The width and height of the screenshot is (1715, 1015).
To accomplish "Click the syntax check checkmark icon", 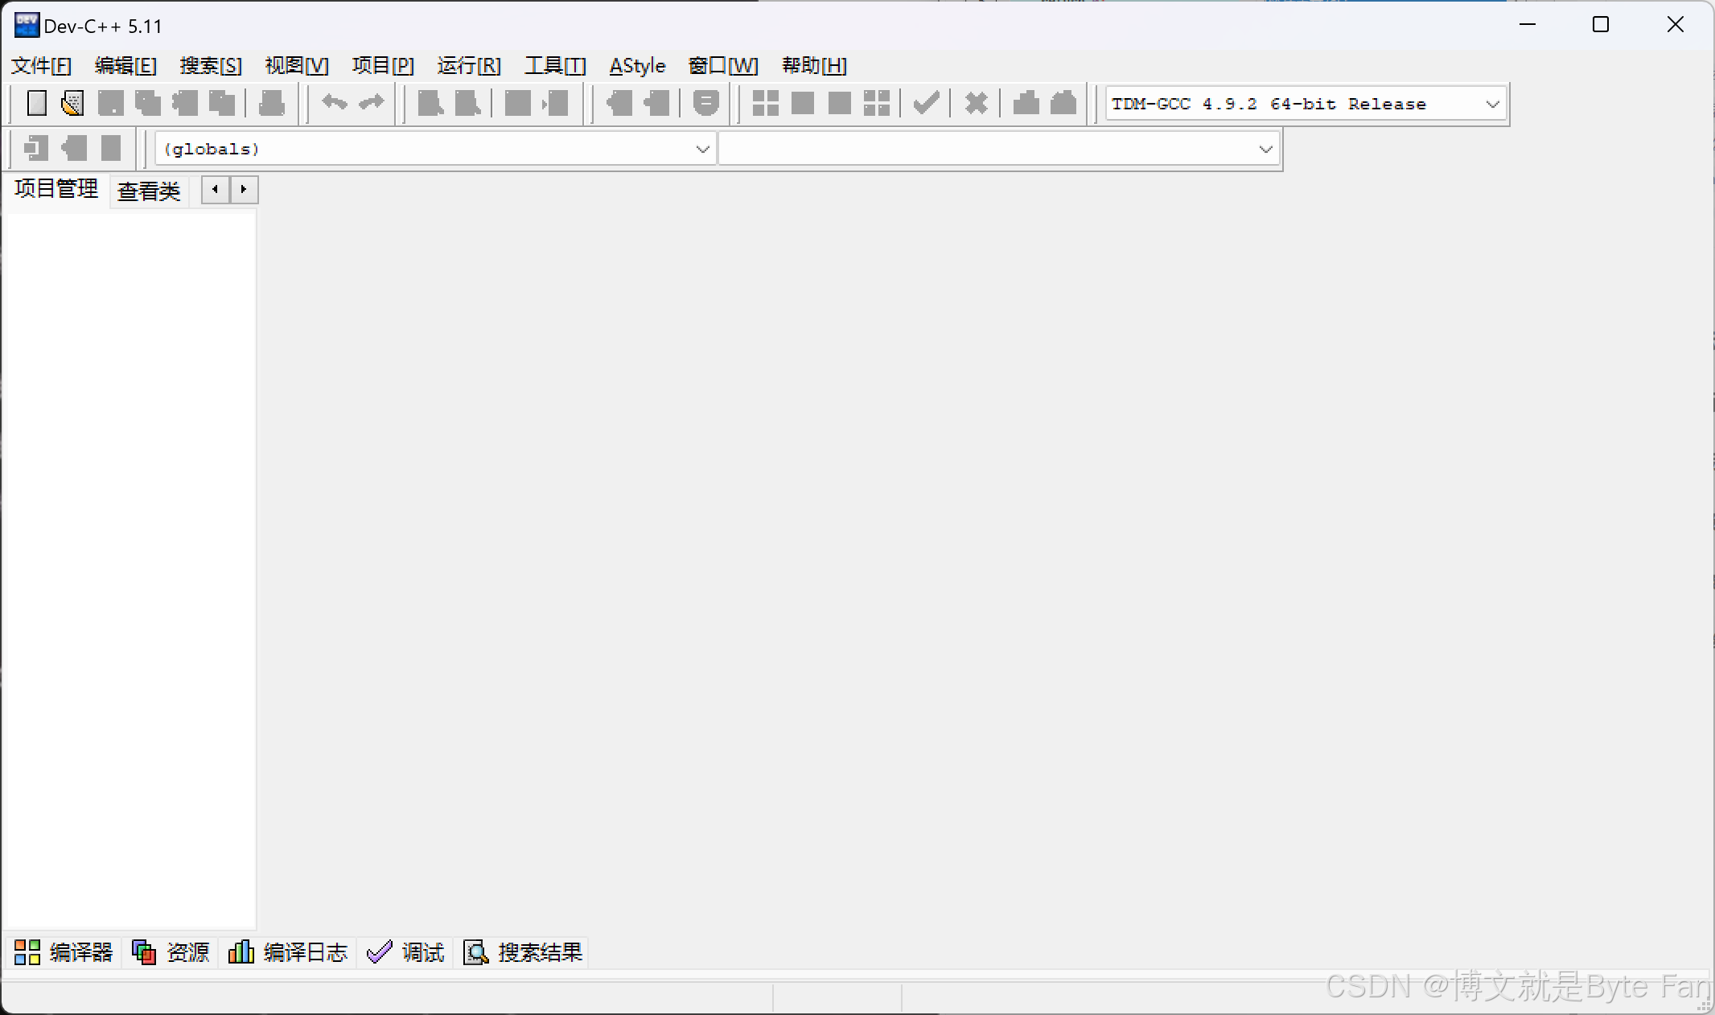I will [x=926, y=103].
